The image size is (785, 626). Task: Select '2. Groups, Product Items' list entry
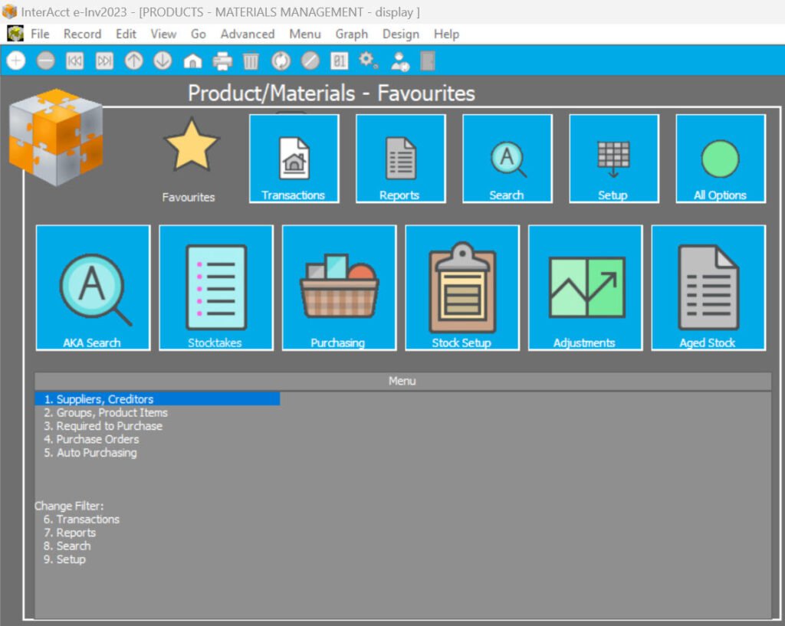point(106,412)
